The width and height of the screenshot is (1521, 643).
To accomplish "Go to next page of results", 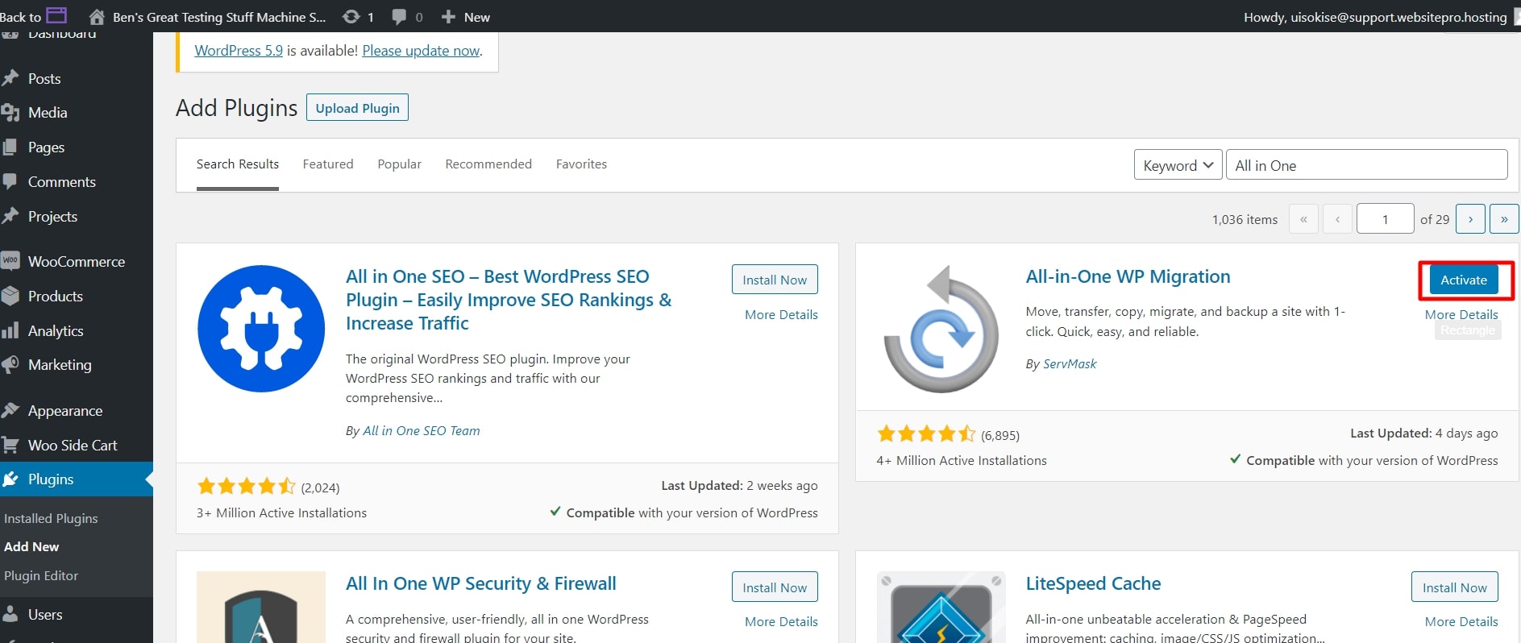I will point(1470,219).
